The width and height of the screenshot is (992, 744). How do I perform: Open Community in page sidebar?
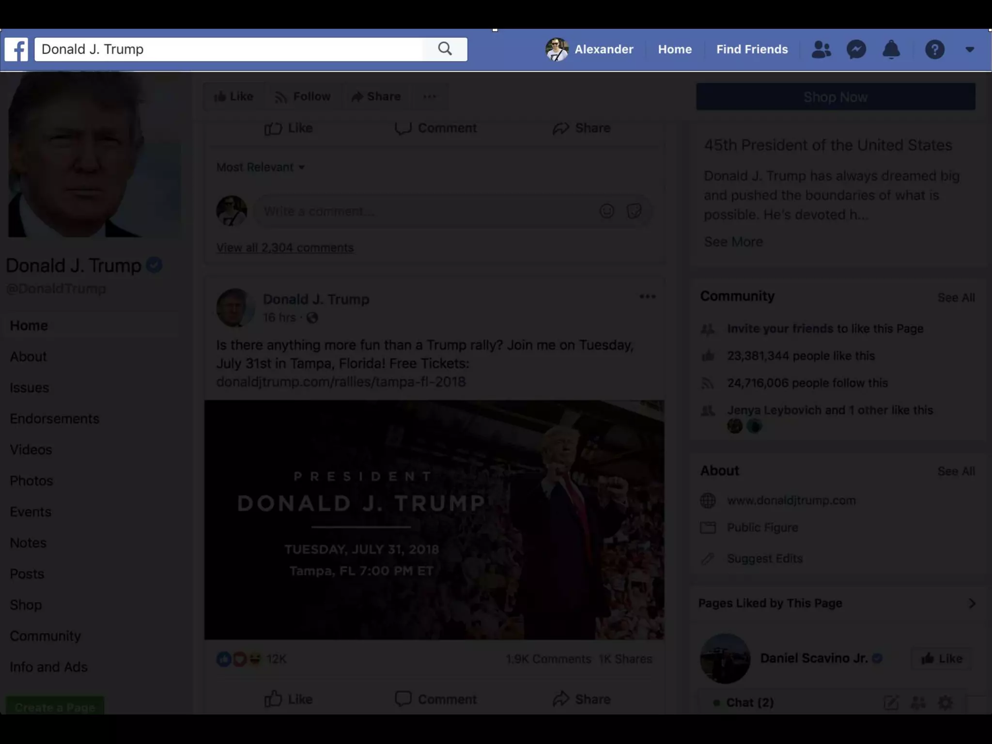(45, 635)
